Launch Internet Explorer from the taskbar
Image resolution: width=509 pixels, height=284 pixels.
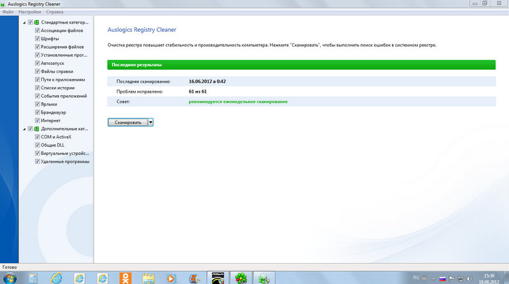click(56, 278)
